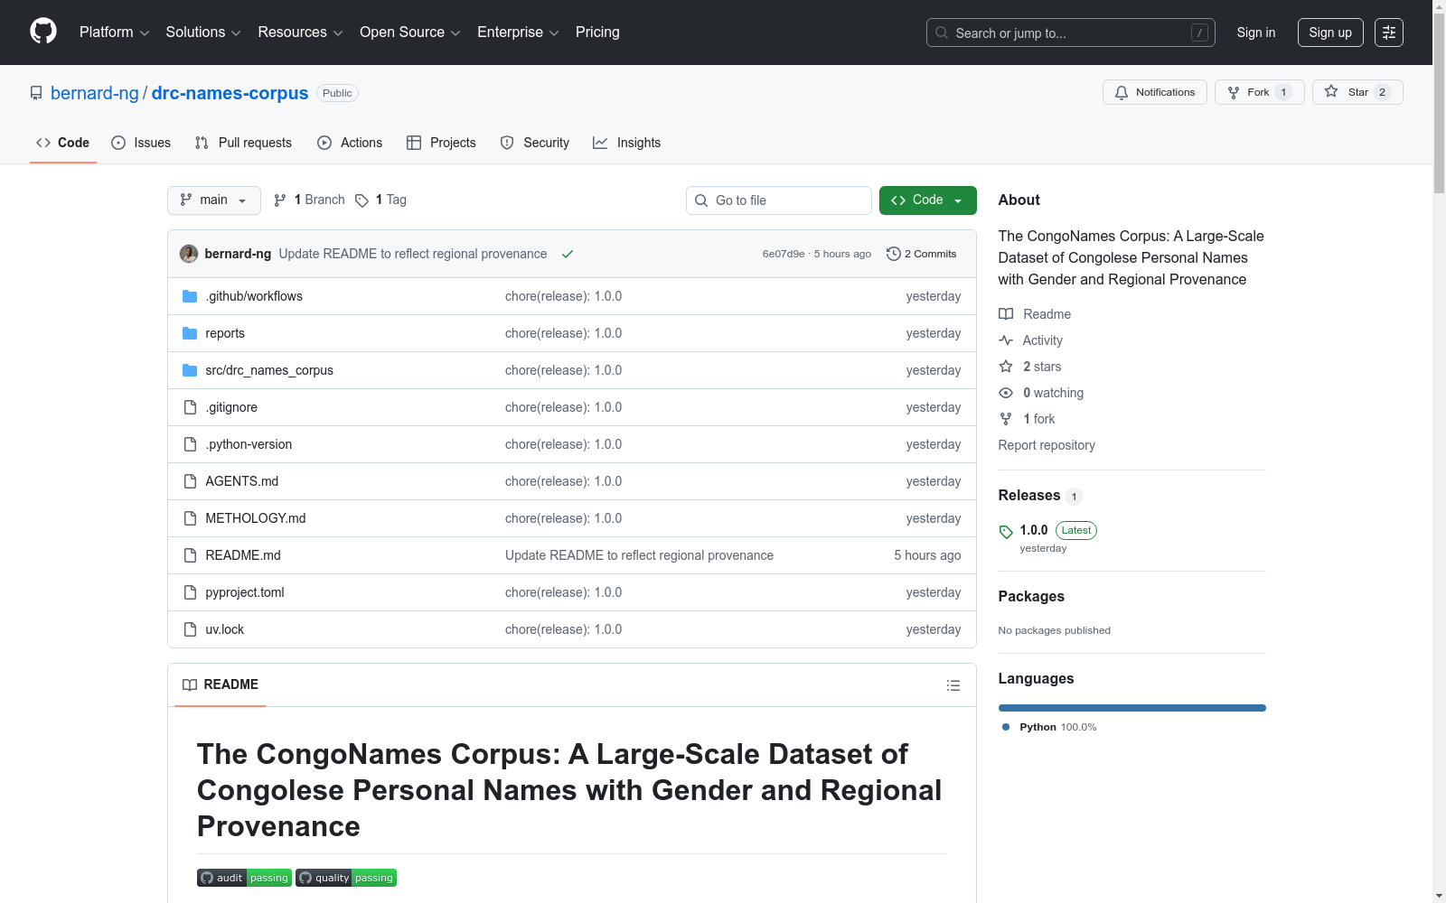Open the .github/workflows folder
Image resolution: width=1446 pixels, height=903 pixels.
click(254, 296)
